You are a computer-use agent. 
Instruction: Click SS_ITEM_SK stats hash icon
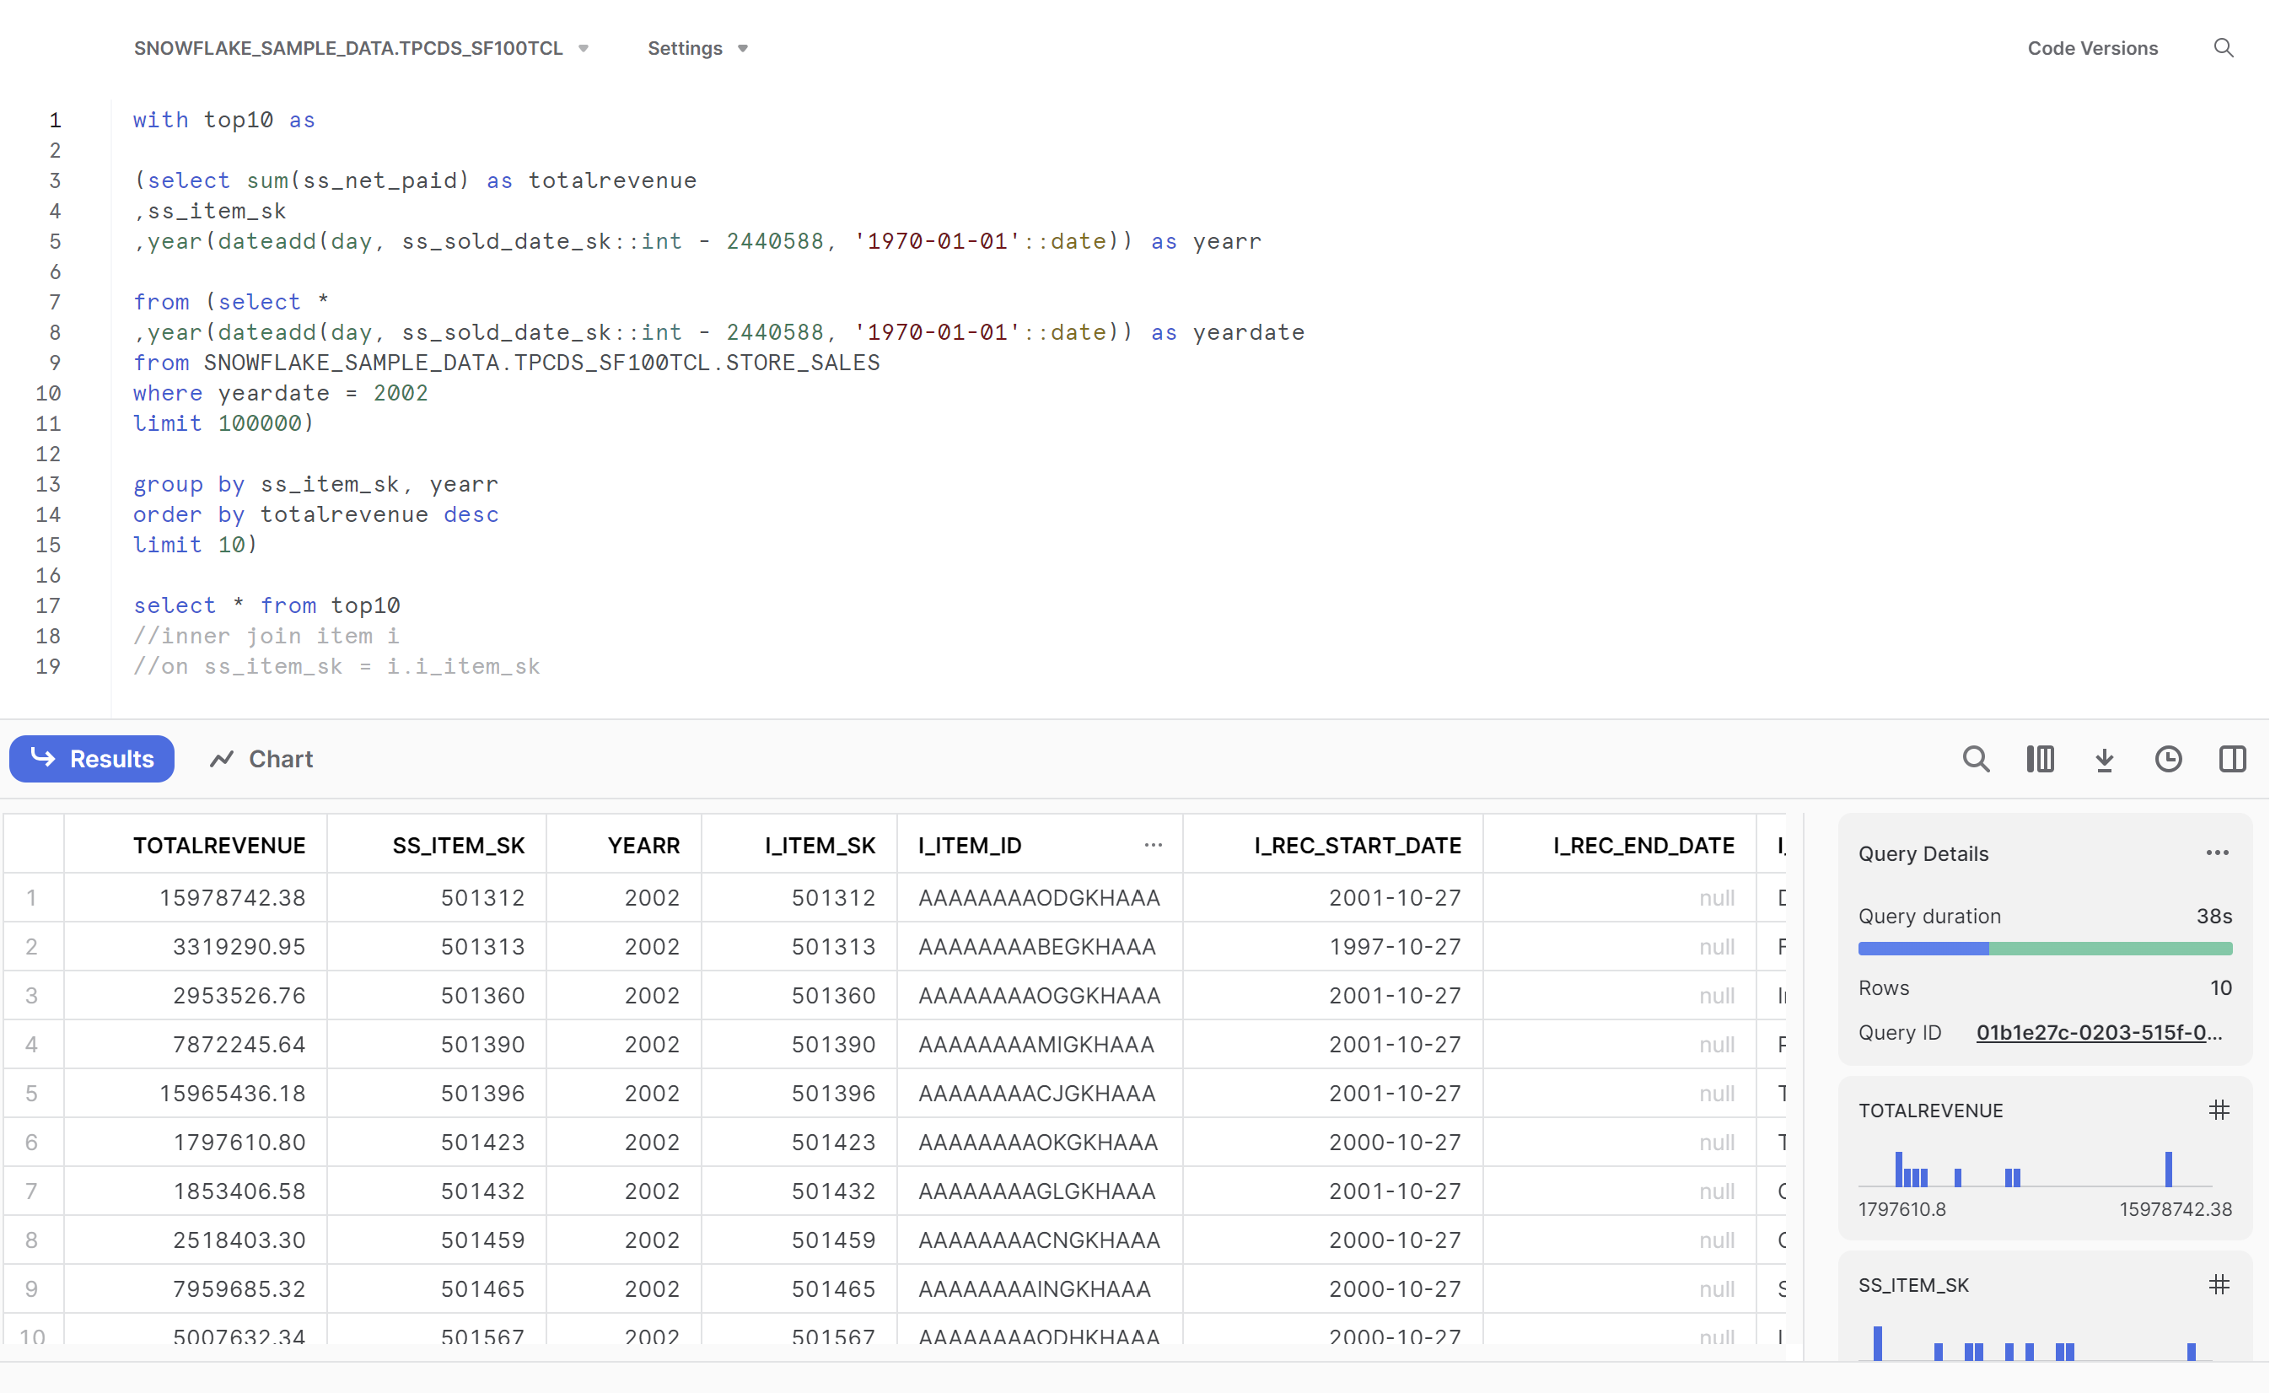[2219, 1284]
